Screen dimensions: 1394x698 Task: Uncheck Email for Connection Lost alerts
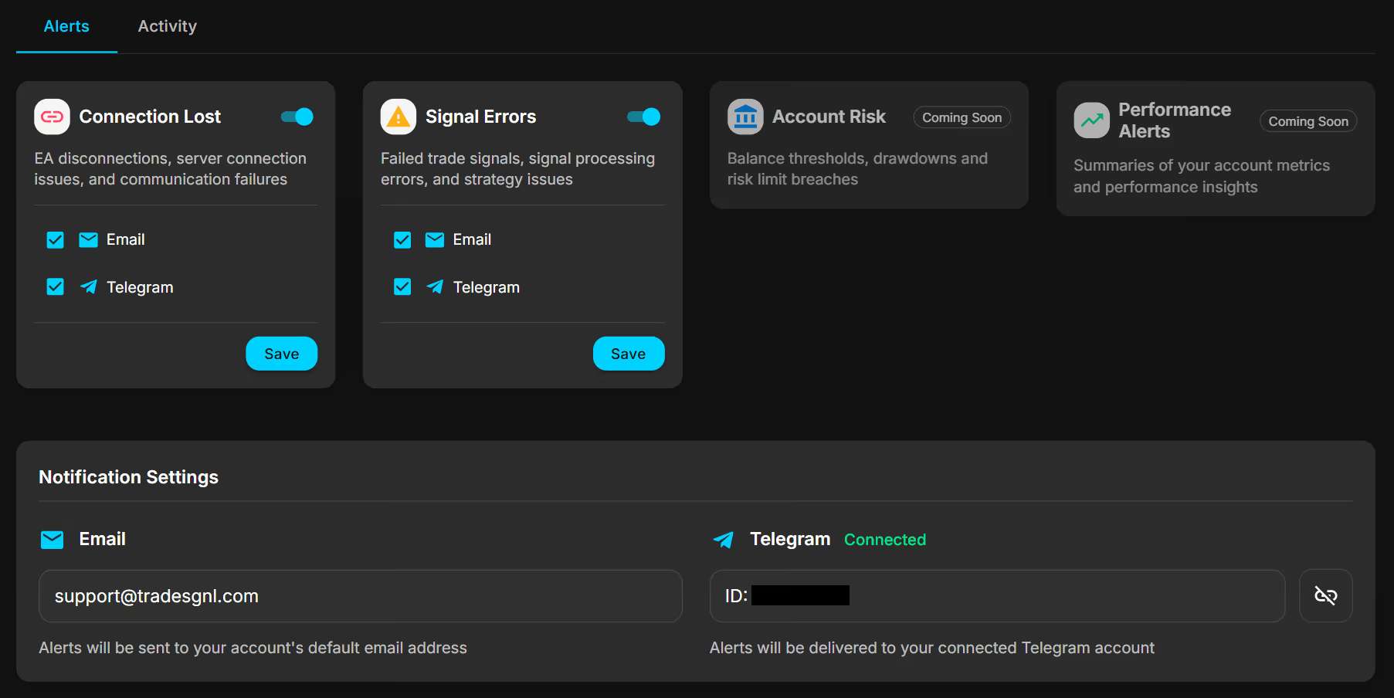point(56,240)
